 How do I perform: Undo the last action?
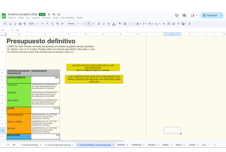10,24
